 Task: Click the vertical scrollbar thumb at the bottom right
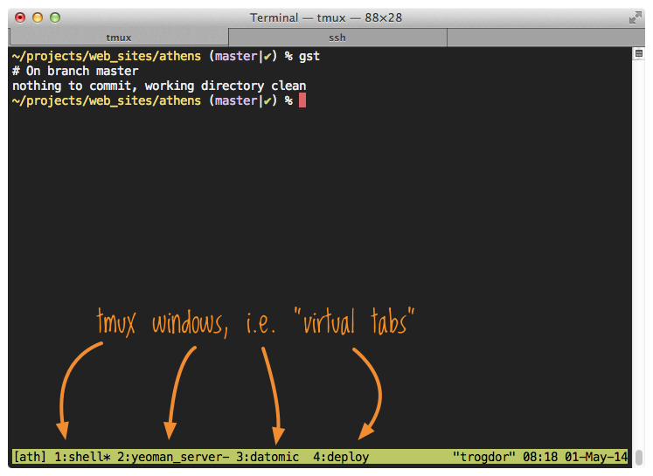click(x=639, y=457)
